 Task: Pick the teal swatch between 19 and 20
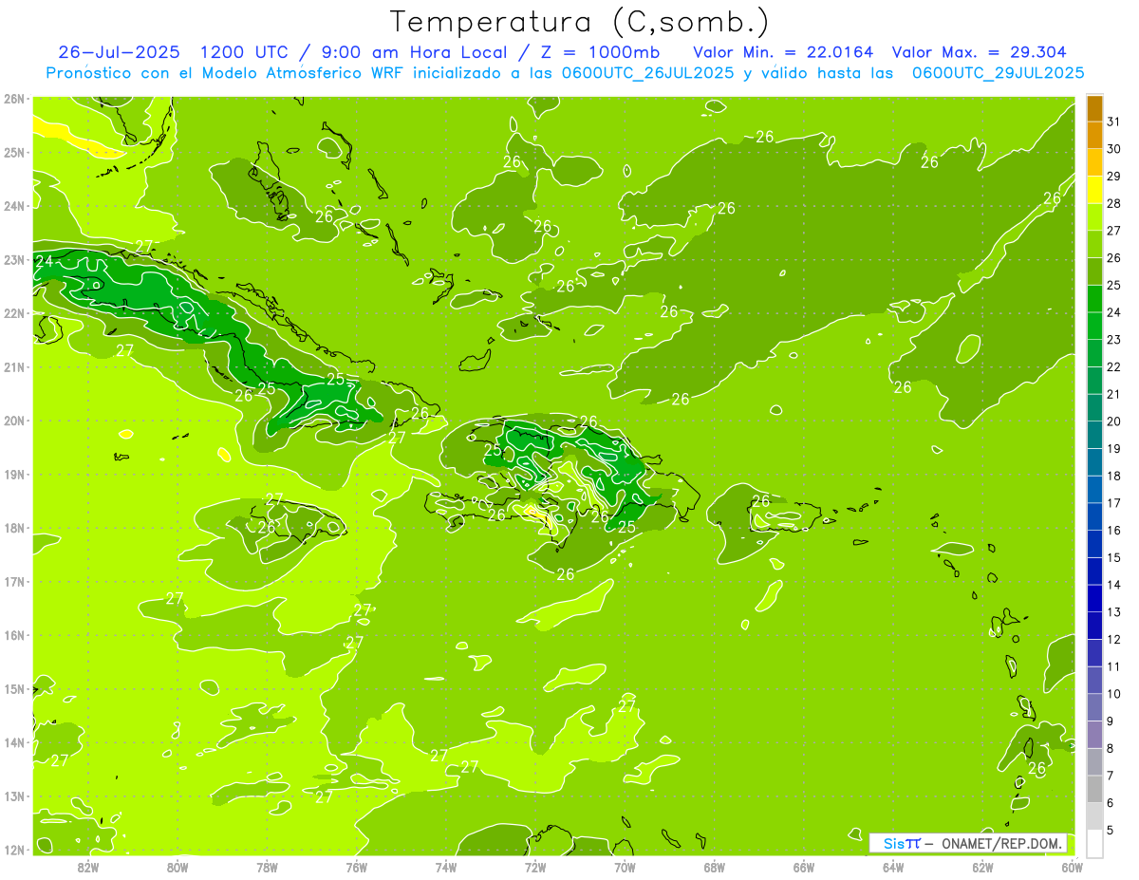point(1094,435)
